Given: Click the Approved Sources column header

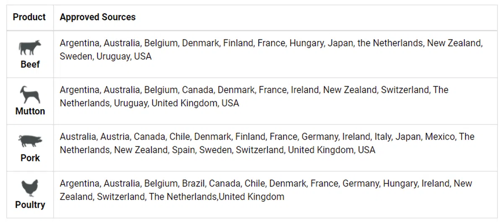Looking at the screenshot, I should coord(98,17).
